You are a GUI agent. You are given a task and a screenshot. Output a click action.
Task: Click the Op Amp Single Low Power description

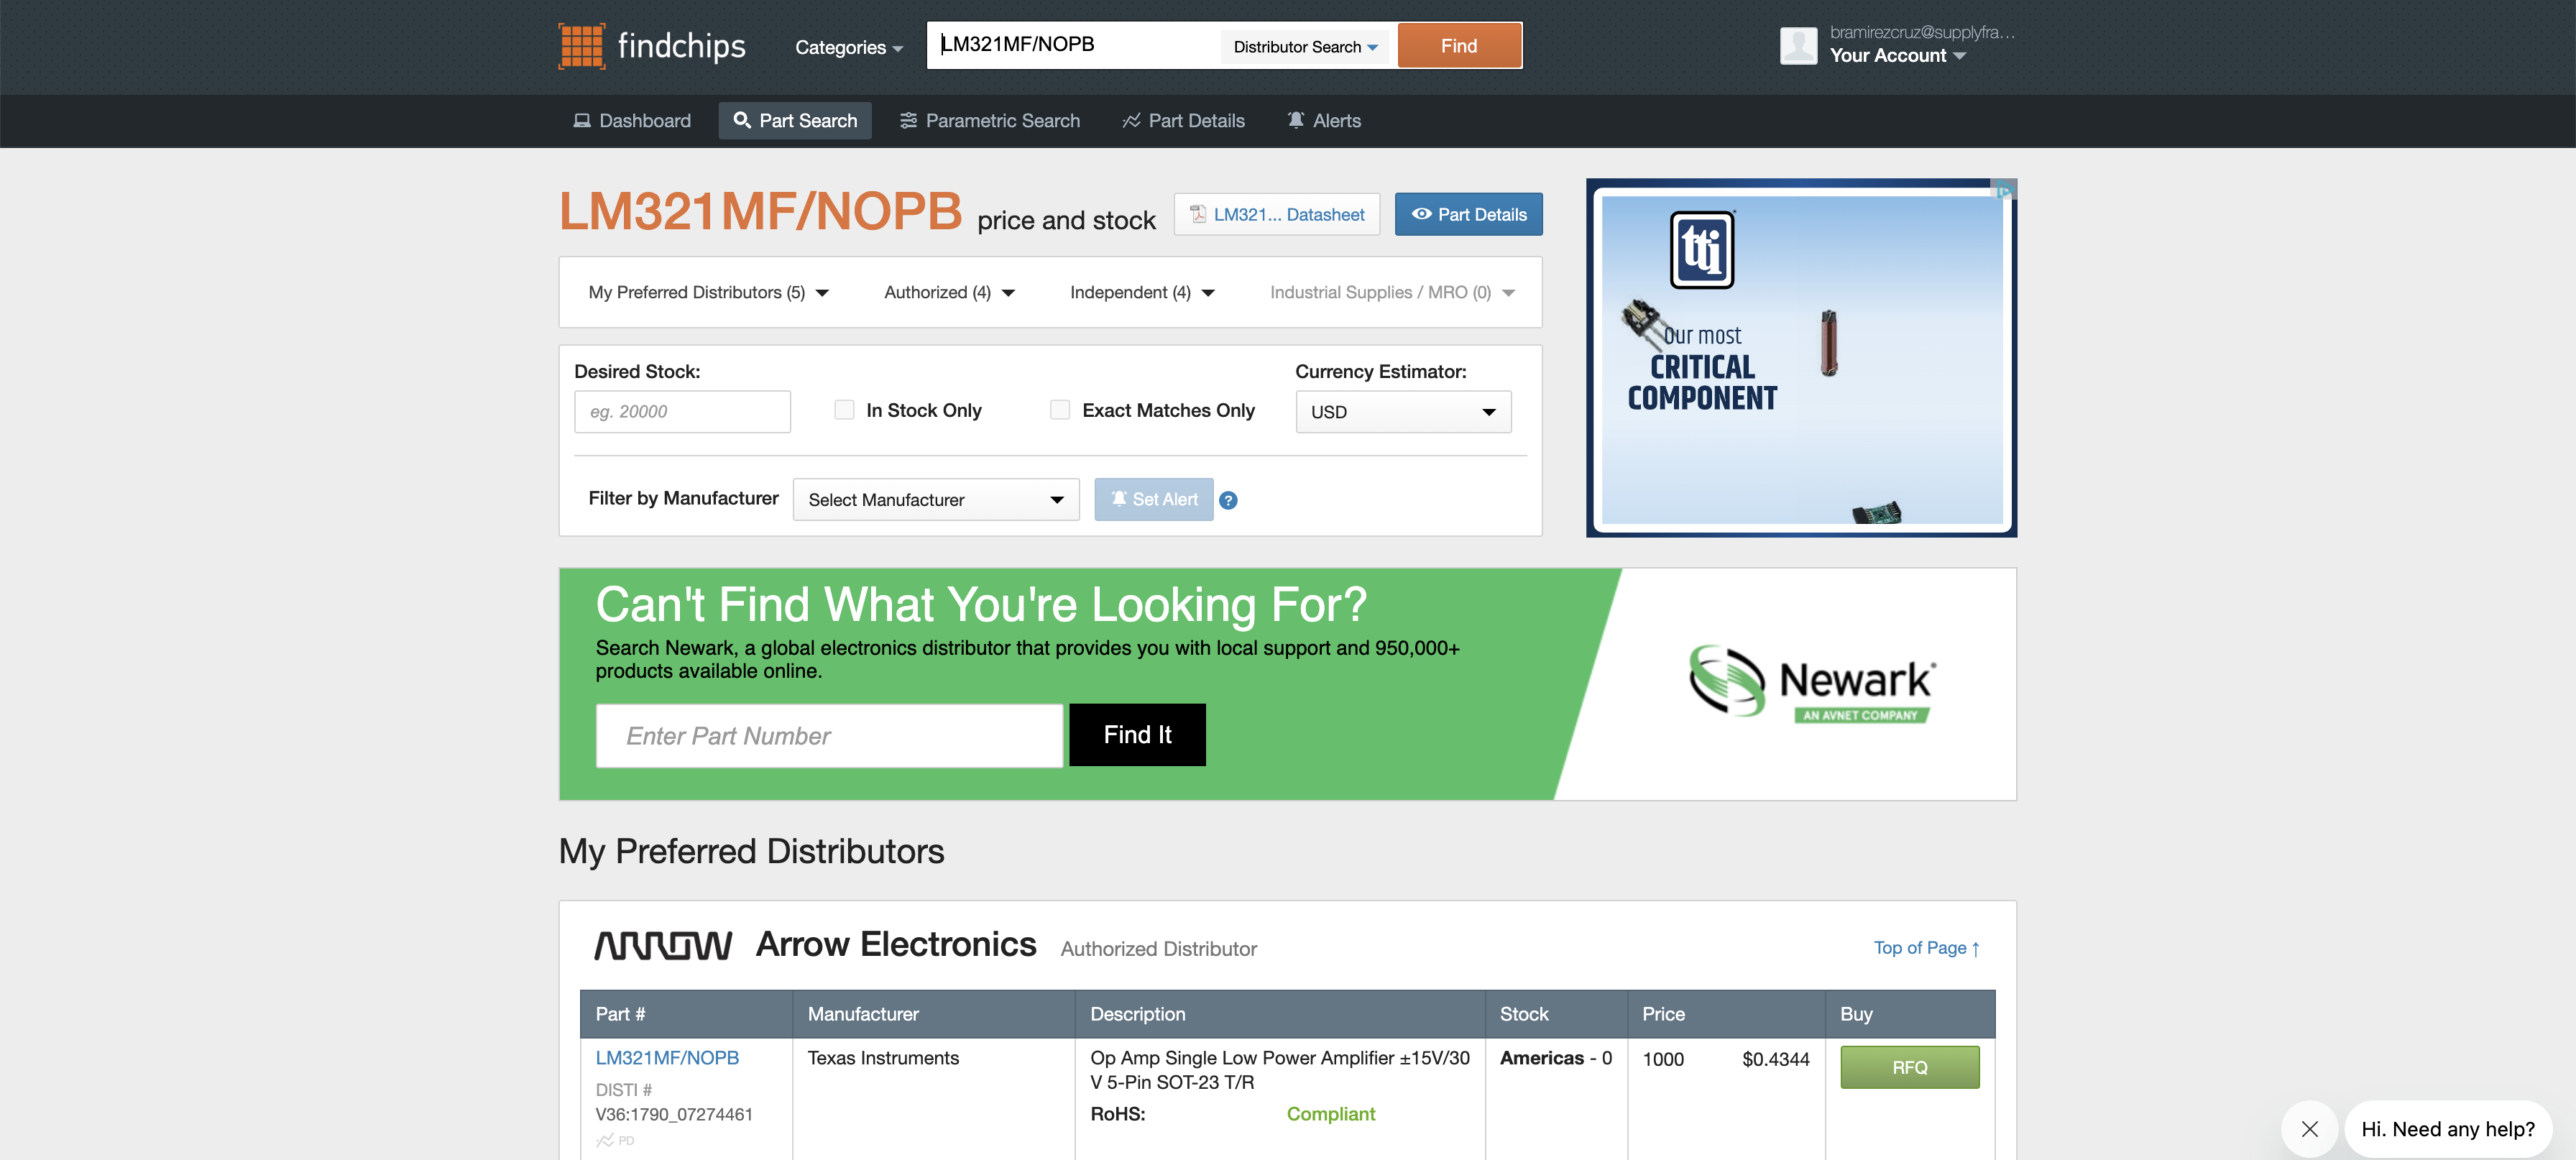1280,1070
